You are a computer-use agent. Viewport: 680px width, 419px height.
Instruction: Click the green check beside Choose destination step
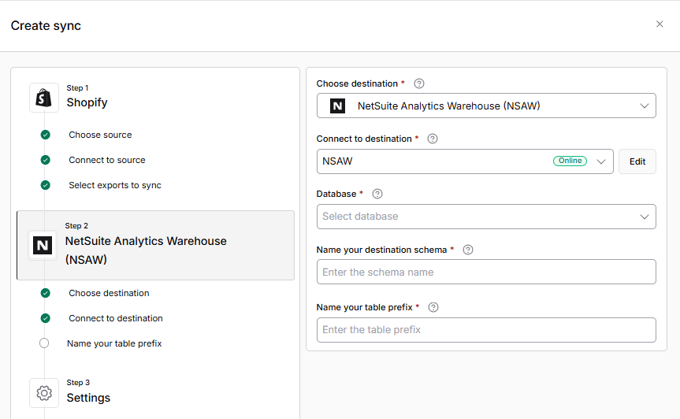pyautogui.click(x=45, y=293)
